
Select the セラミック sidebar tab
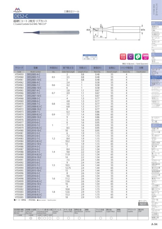coord(157,42)
